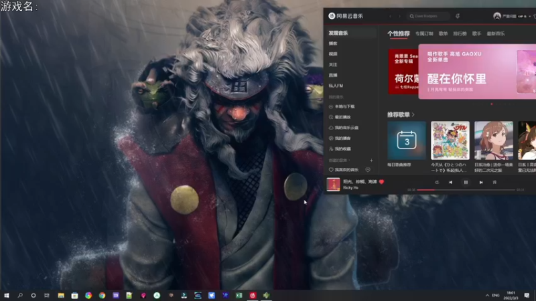Open the Windows notification center

pos(527,296)
